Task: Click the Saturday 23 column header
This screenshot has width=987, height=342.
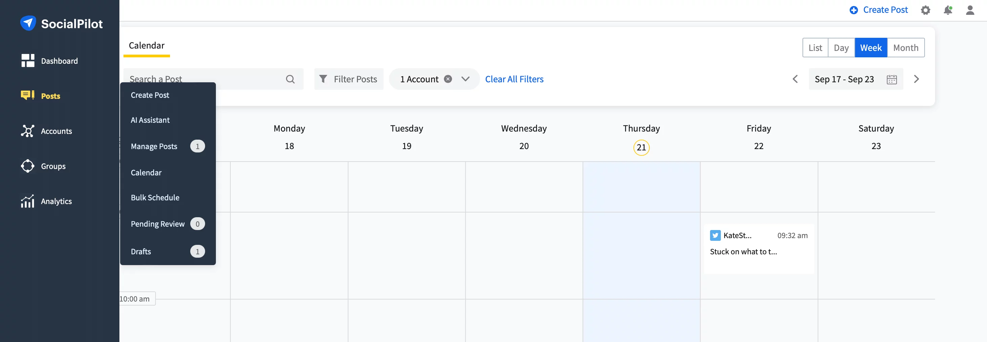Action: [876, 137]
